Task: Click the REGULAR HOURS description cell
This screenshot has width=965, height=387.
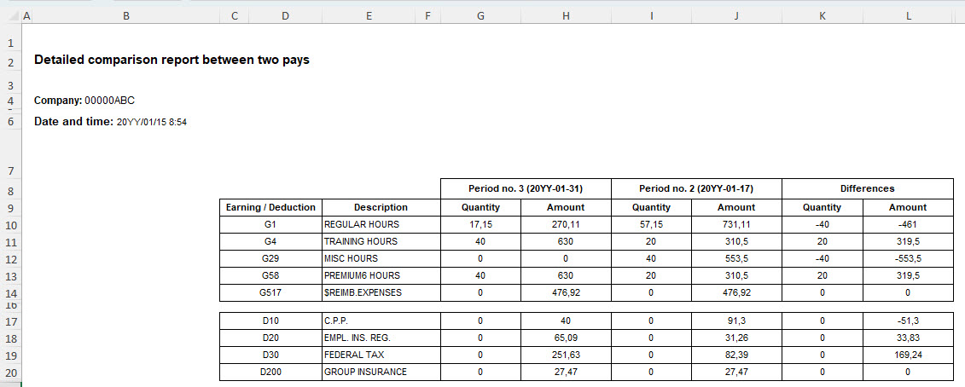Action: [381, 225]
